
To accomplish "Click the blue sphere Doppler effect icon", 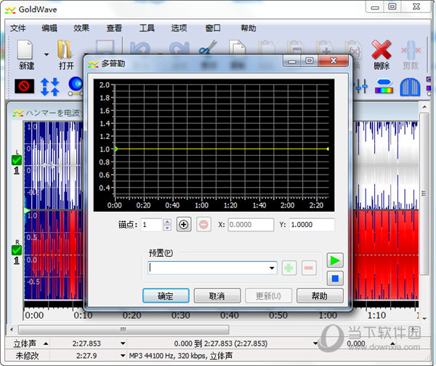I will 76,86.
